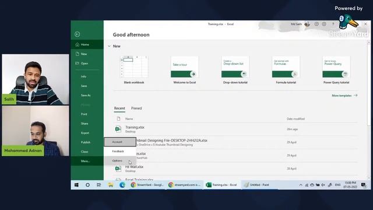The width and height of the screenshot is (373, 210).
Task: Show hidden system tray icons chevron
Action: [x=301, y=185]
